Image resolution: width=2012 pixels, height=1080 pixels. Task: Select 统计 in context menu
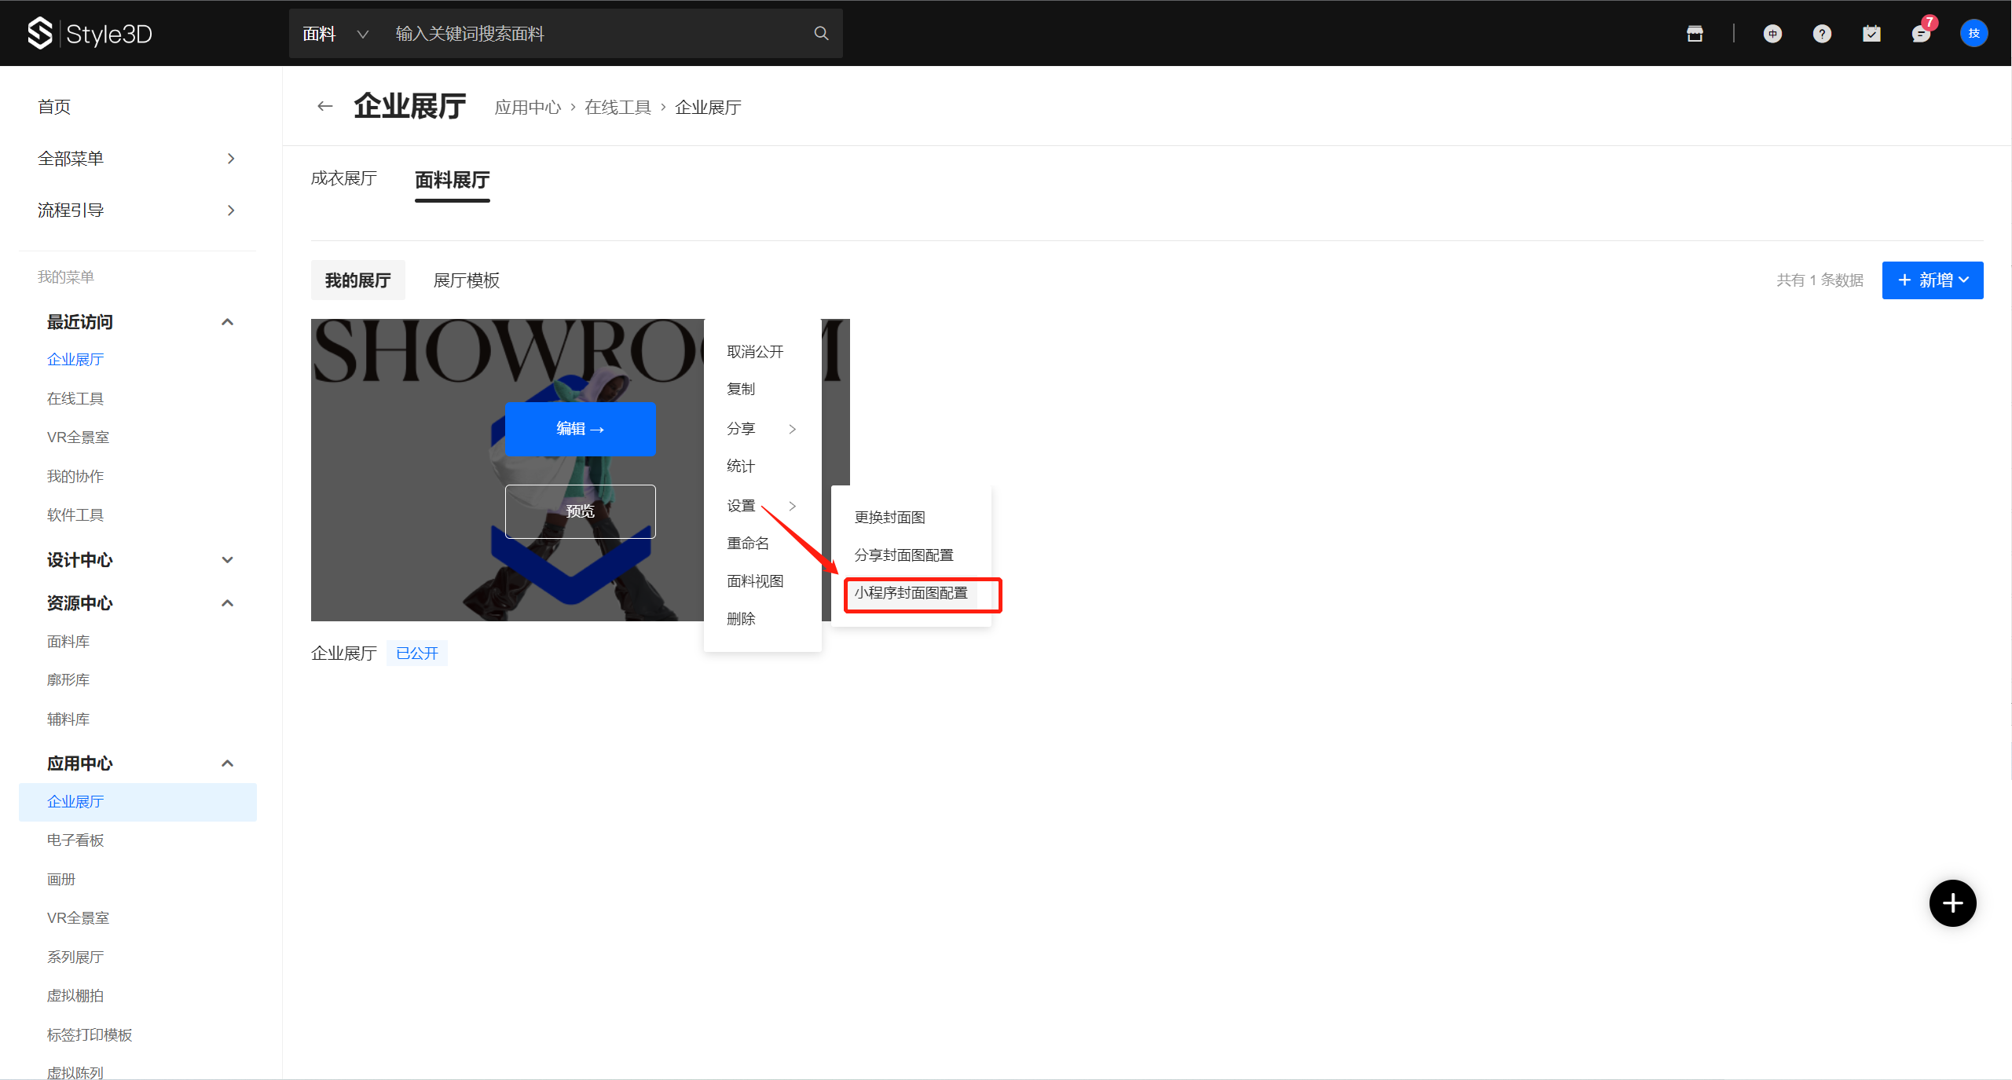pyautogui.click(x=741, y=467)
